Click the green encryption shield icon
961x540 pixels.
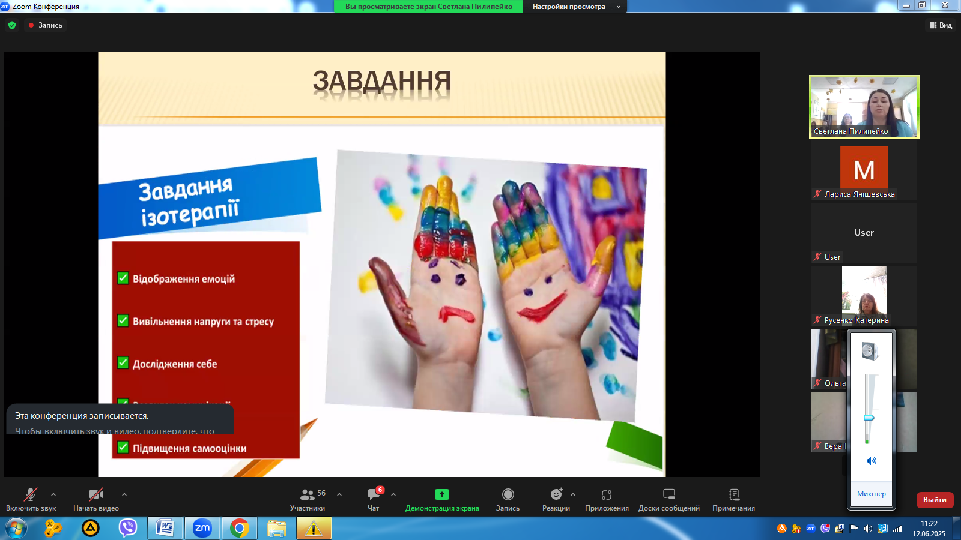[x=12, y=25]
